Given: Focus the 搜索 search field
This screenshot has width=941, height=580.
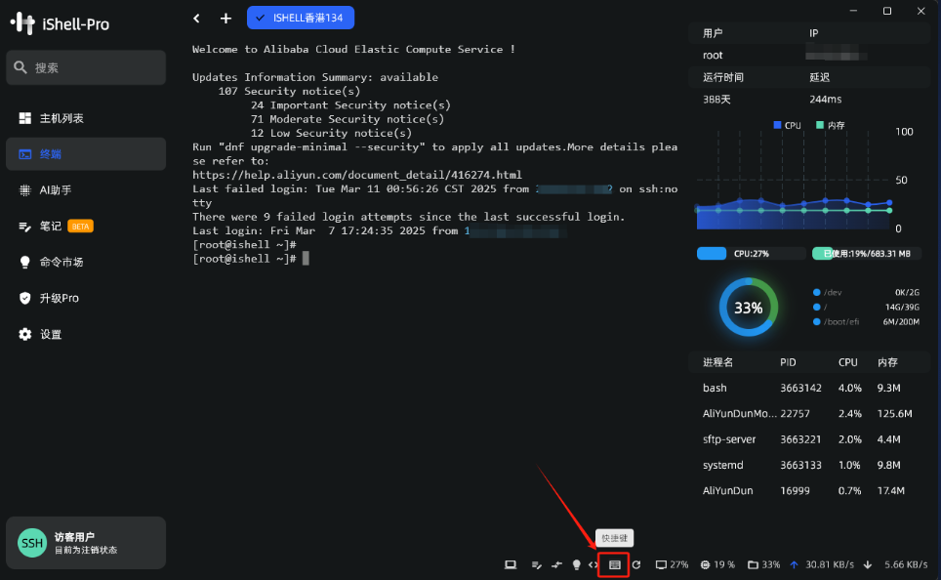Looking at the screenshot, I should pyautogui.click(x=86, y=67).
